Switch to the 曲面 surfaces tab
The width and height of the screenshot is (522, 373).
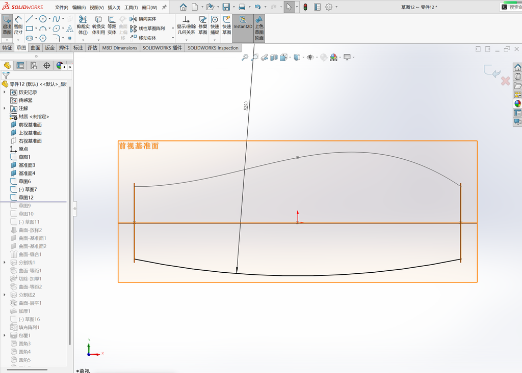point(36,48)
